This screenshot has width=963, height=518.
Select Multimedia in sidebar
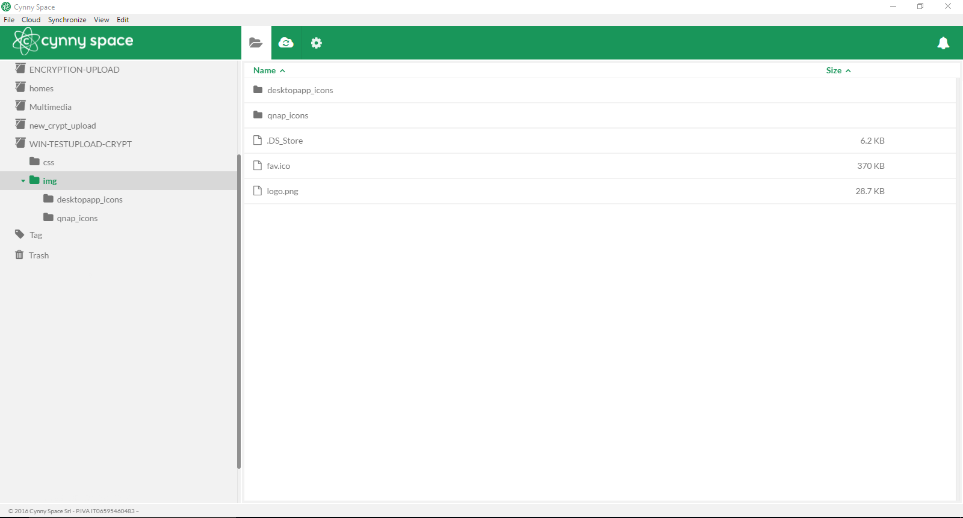click(51, 107)
